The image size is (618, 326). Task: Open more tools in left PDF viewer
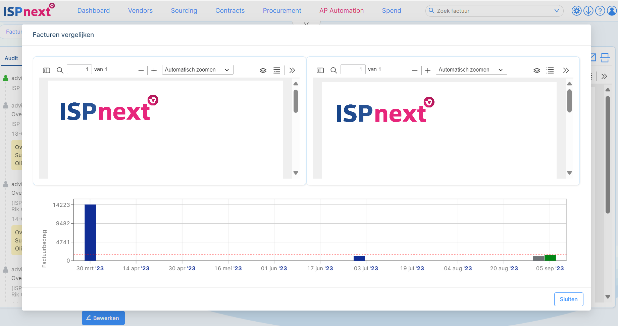[292, 71]
